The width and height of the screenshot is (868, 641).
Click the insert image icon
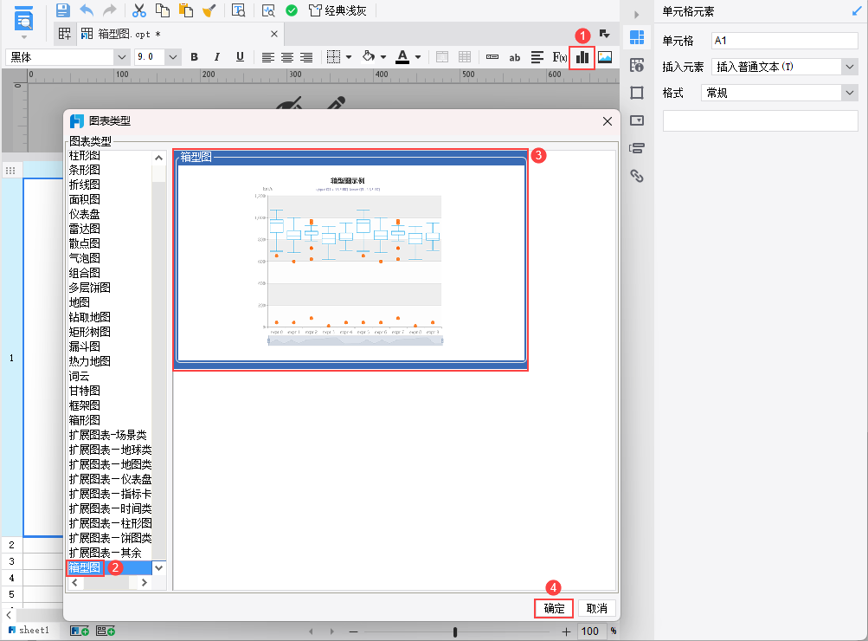[x=605, y=57]
